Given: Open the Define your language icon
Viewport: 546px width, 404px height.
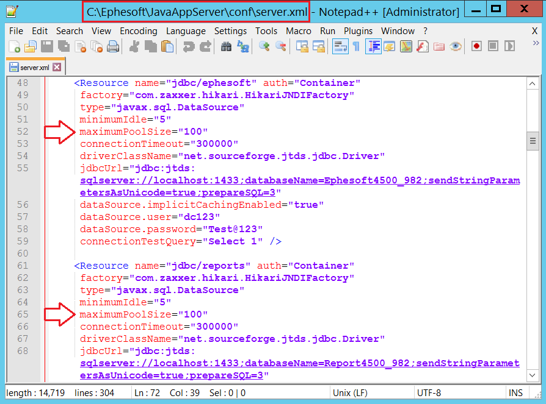Looking at the screenshot, I should coord(389,46).
